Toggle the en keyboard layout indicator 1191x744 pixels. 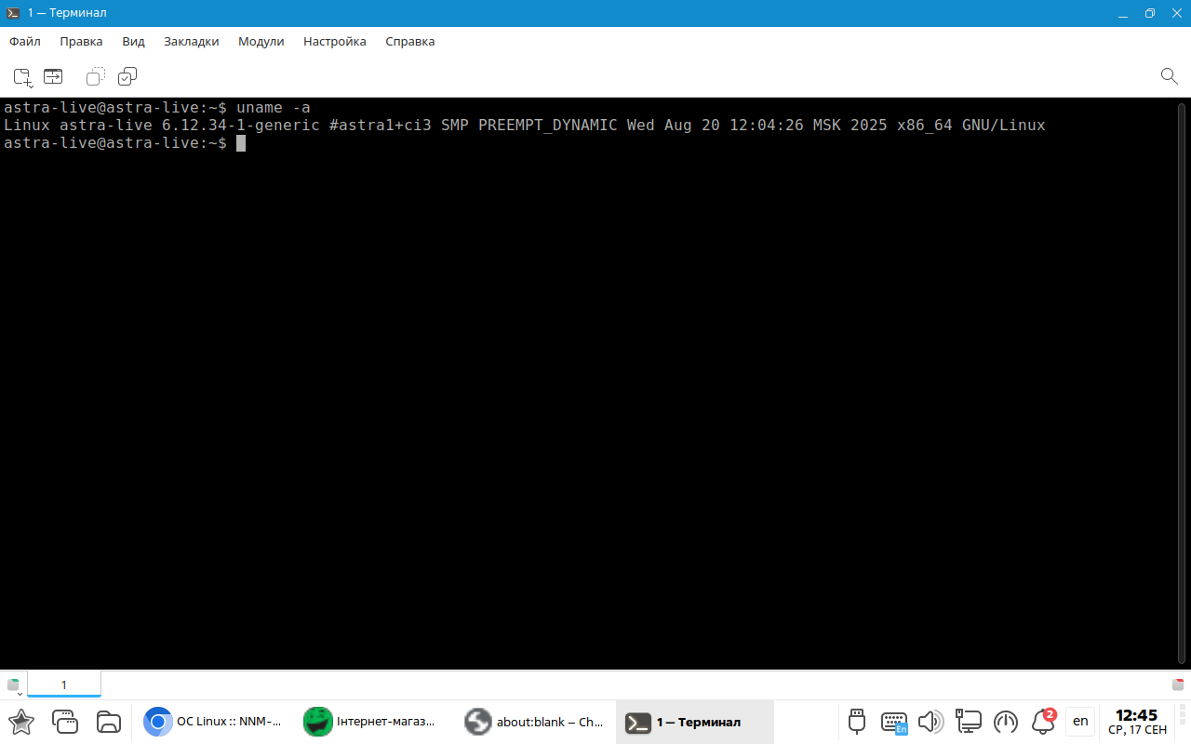tap(1080, 721)
